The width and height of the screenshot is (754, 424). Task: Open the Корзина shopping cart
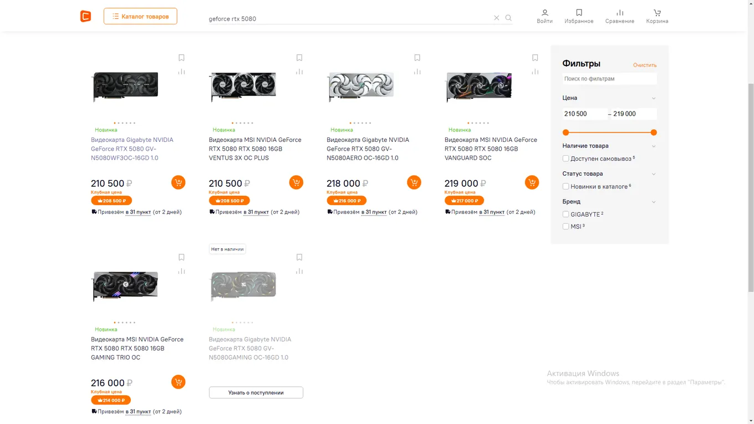click(x=657, y=16)
